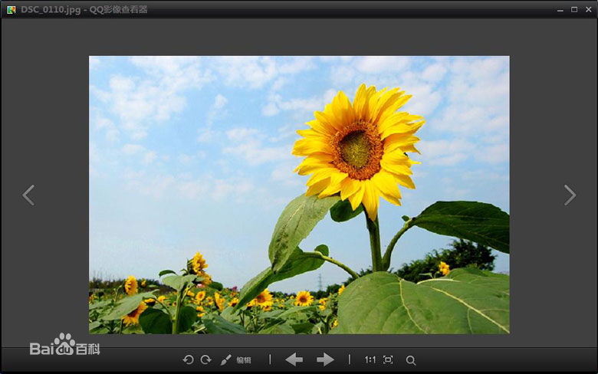The height and width of the screenshot is (374, 598).
Task: Click the left chevron beside the photo
Action: click(28, 195)
